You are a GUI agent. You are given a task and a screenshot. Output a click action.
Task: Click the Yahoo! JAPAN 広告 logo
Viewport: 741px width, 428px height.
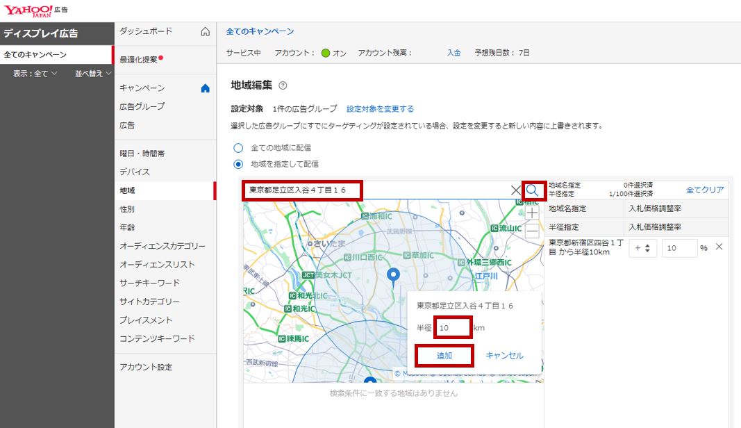point(36,10)
